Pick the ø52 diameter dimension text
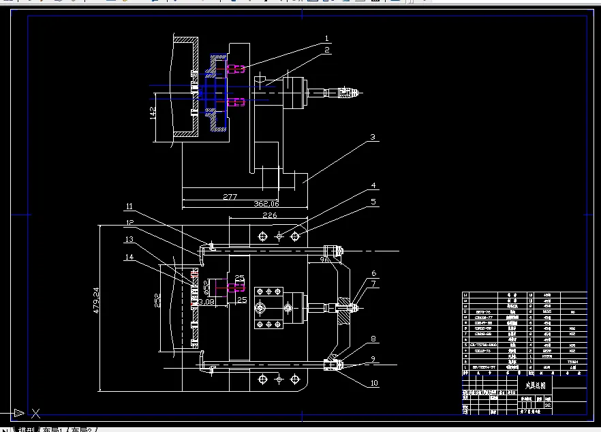 (x=206, y=286)
